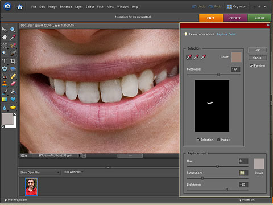Choose the first eyedropper in Replace Color
Screen dimensions: 273x205
click(x=189, y=57)
